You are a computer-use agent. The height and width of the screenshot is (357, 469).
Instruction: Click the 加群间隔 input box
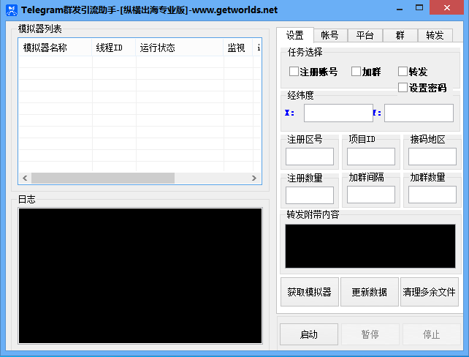(371, 195)
